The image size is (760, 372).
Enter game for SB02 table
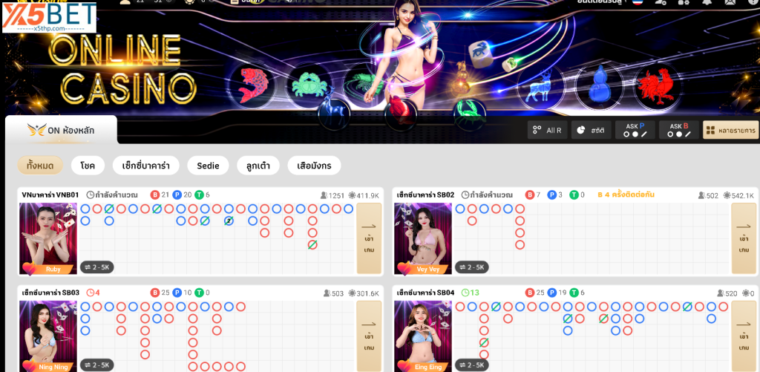(x=744, y=238)
